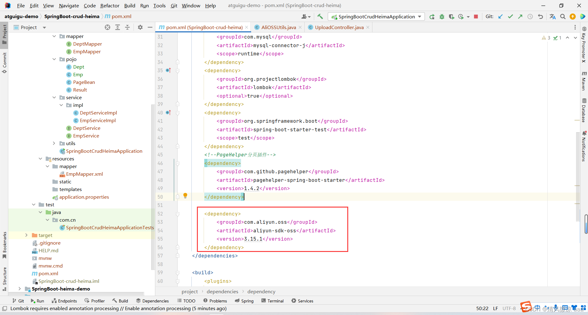Open the translate icon in toolbar
Viewport: 588px width, 315px height.
552,17
